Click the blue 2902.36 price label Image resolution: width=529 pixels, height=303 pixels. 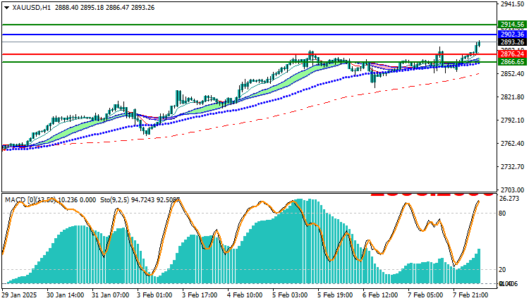[x=512, y=35]
